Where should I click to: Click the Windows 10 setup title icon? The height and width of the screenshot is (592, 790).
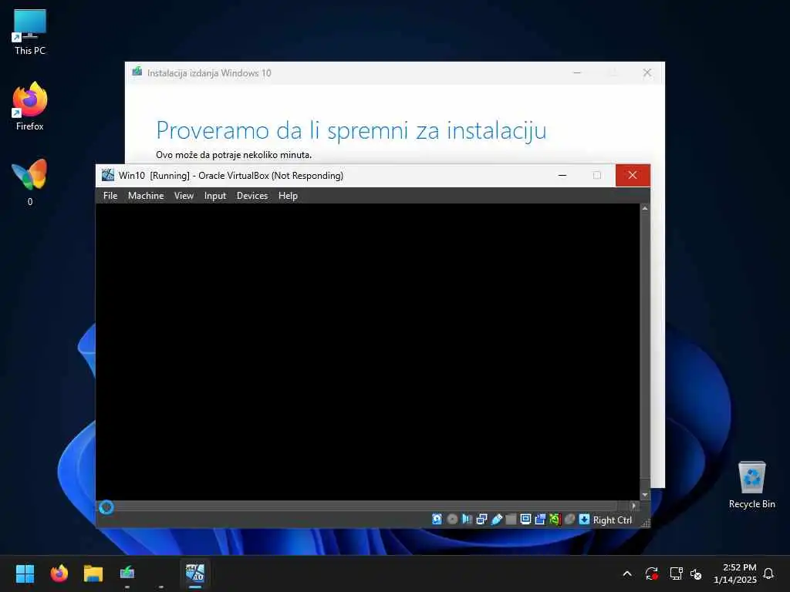(137, 72)
